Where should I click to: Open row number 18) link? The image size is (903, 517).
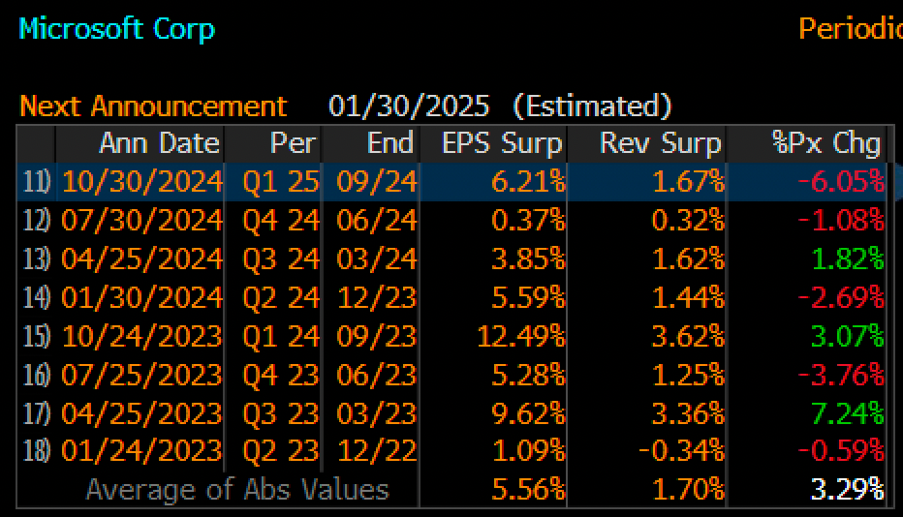(x=36, y=451)
